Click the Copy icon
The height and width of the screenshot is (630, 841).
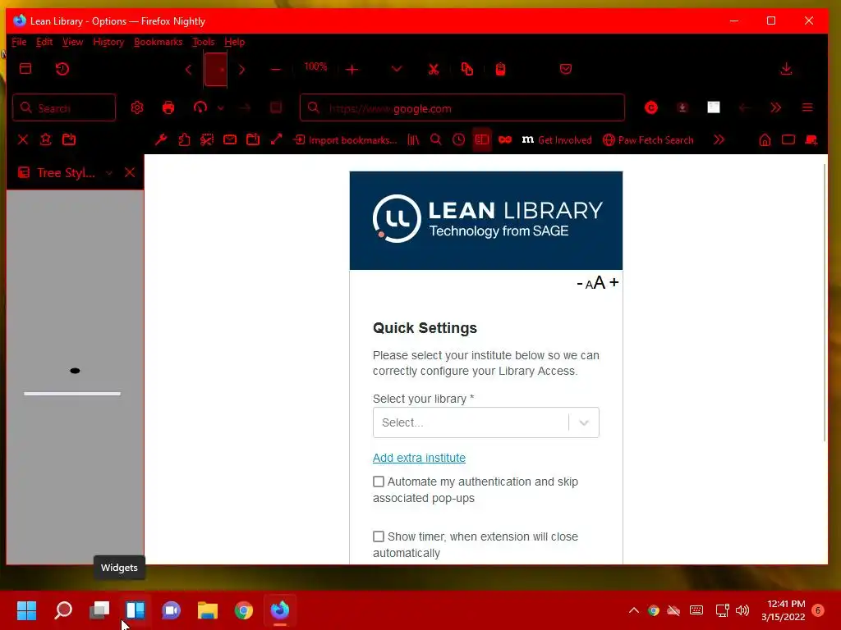[x=467, y=69]
